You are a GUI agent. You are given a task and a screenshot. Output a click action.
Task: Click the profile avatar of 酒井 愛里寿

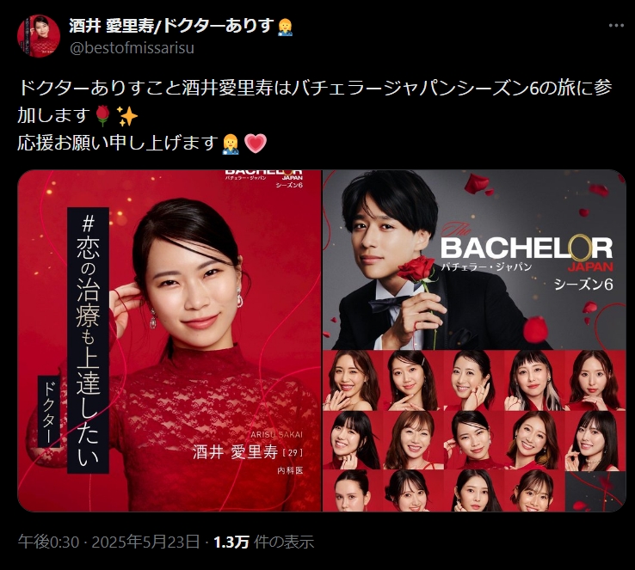click(39, 36)
